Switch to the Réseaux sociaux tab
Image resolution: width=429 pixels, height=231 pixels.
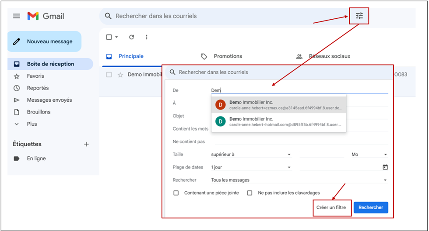tap(324, 56)
